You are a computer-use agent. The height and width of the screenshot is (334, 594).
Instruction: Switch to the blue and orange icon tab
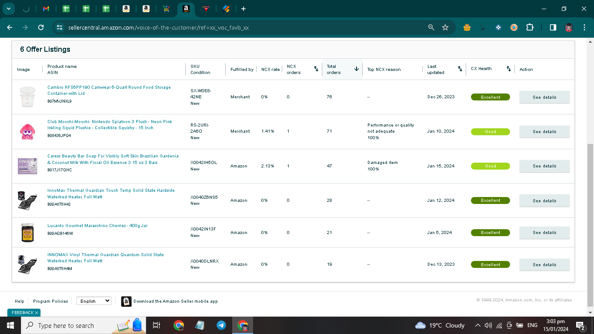(x=226, y=9)
